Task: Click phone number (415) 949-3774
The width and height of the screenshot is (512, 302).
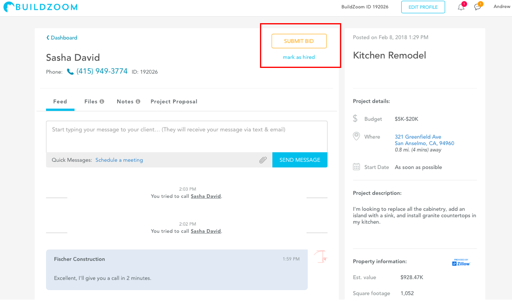Action: tap(102, 71)
